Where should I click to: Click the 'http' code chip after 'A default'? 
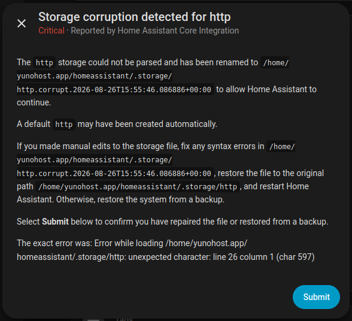pos(63,124)
